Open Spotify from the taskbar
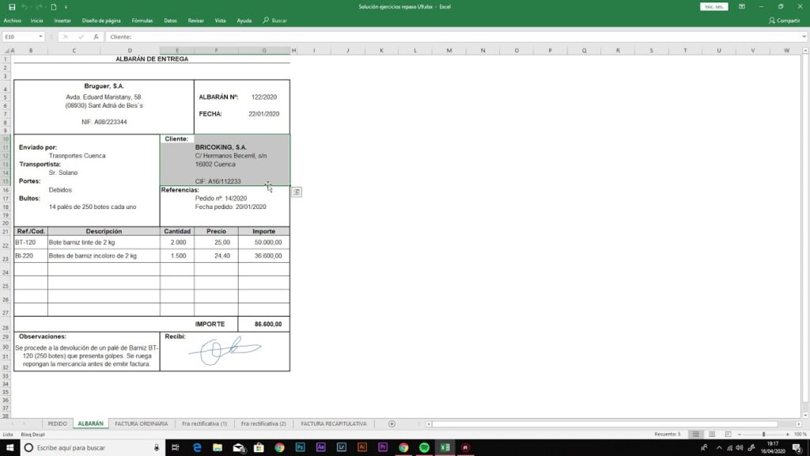Image resolution: width=810 pixels, height=456 pixels. point(424,448)
